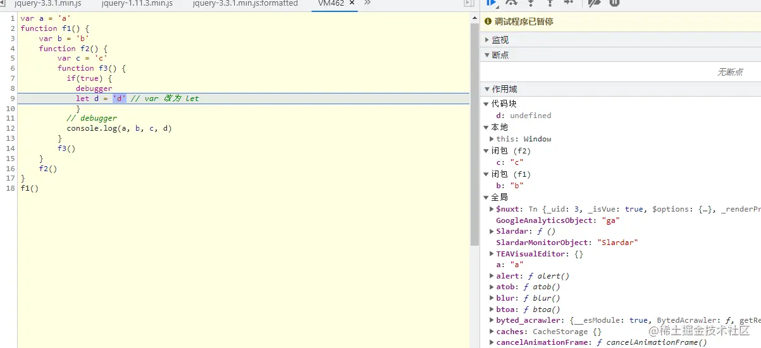Switch to the jquery-1.11.3.min.js tab

pos(137,3)
